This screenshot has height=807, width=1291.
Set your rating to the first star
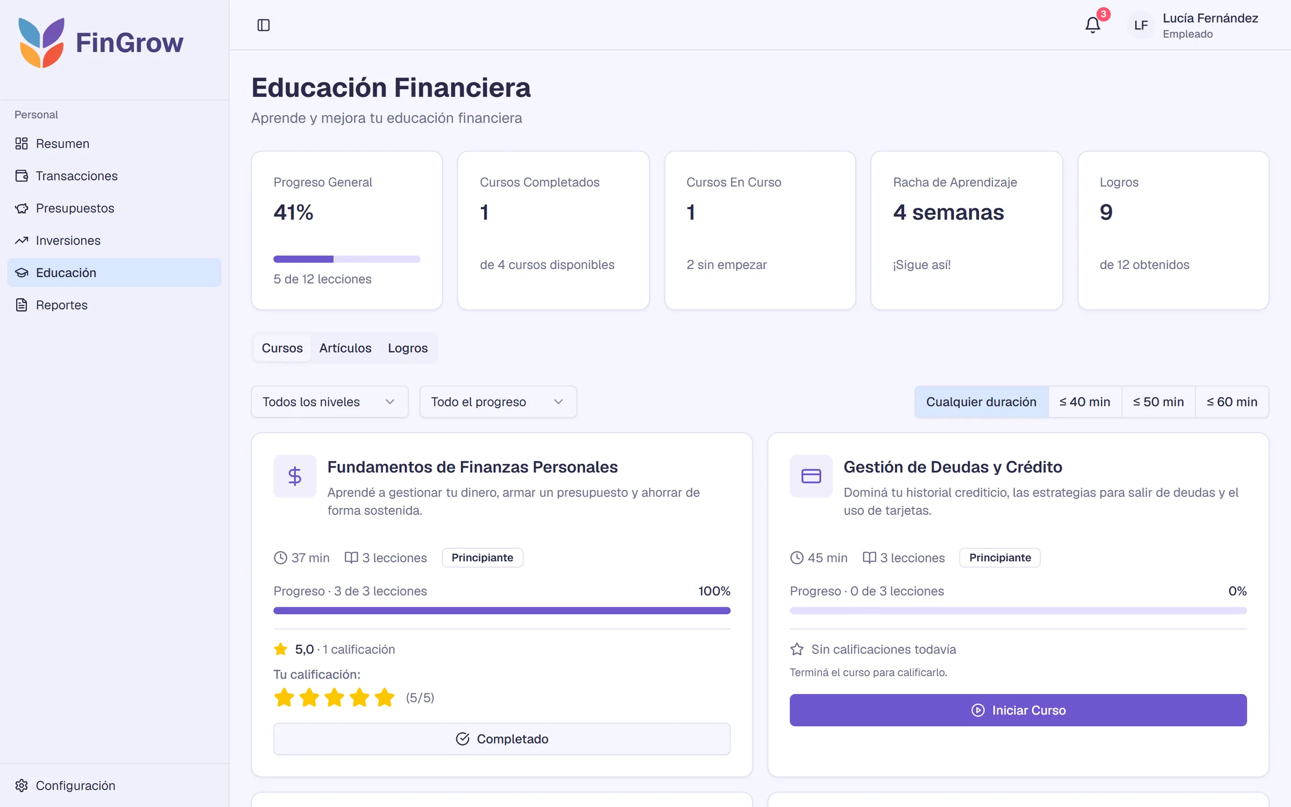[x=284, y=698]
